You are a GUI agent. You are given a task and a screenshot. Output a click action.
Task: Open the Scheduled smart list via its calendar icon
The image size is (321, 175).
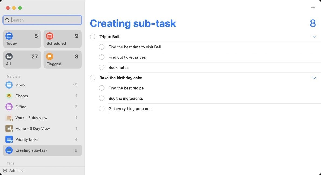click(x=50, y=36)
